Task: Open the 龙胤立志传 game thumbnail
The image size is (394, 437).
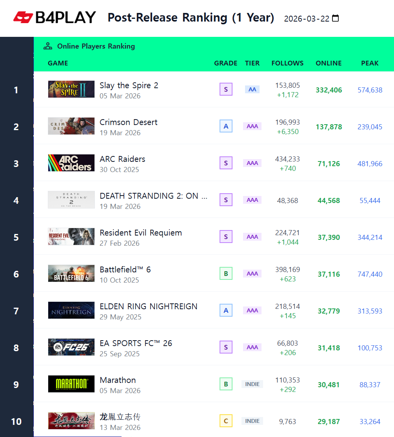Action: coord(71,421)
